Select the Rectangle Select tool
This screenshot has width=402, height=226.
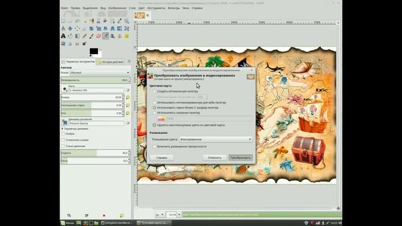click(x=63, y=21)
